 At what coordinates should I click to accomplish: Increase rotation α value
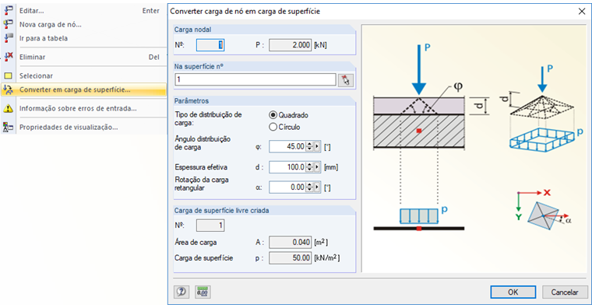tap(309, 185)
